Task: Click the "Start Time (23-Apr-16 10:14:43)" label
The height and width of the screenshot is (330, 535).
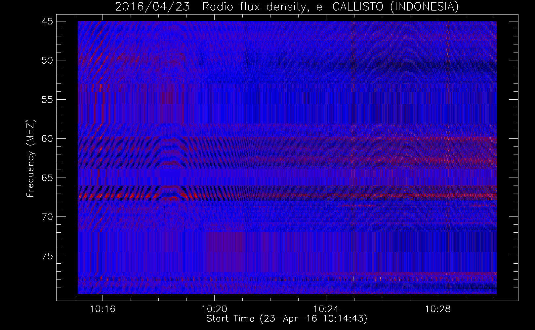Action: [287, 319]
